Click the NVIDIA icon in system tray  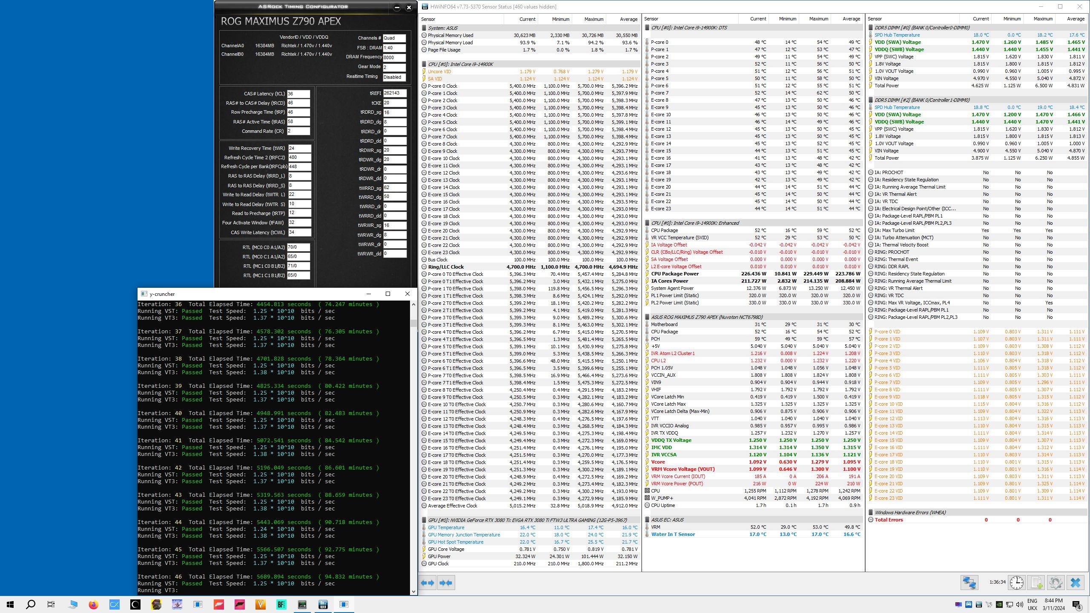pos(999,604)
